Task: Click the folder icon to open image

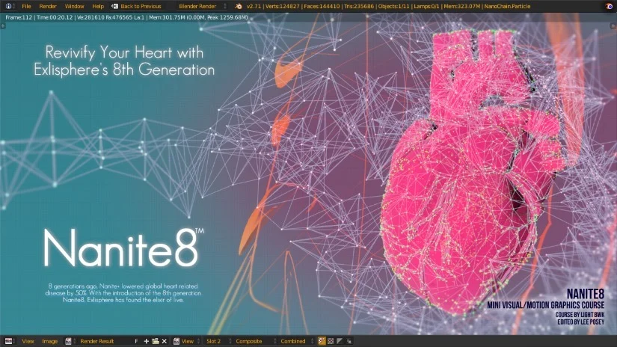Action: [156, 341]
